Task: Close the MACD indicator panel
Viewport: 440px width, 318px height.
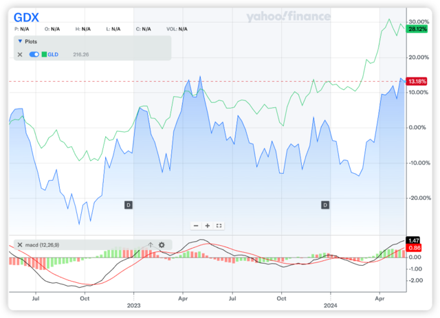Action: click(19, 245)
